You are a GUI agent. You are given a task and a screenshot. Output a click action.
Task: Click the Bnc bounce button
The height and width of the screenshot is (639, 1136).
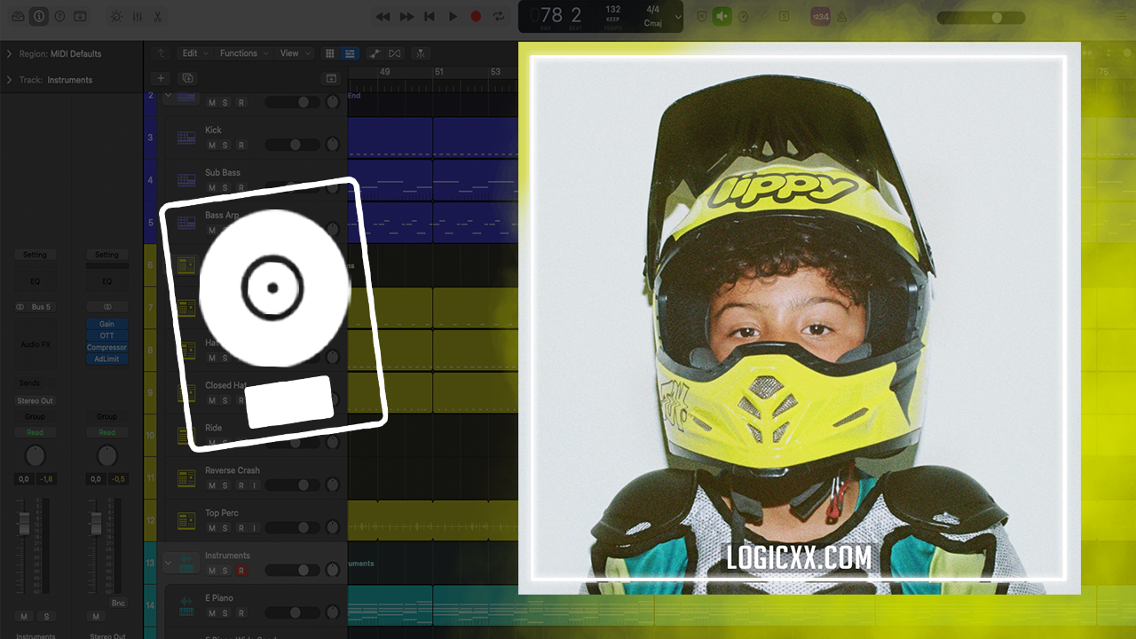[x=118, y=603]
